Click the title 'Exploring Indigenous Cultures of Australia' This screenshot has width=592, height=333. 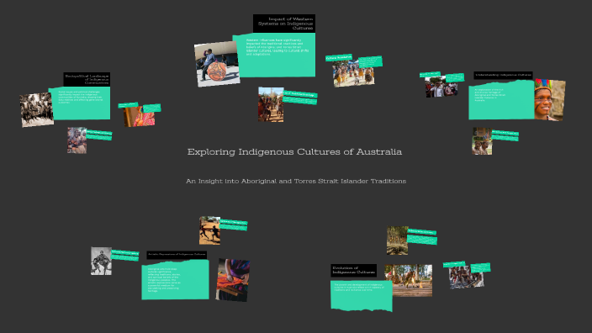(x=294, y=151)
